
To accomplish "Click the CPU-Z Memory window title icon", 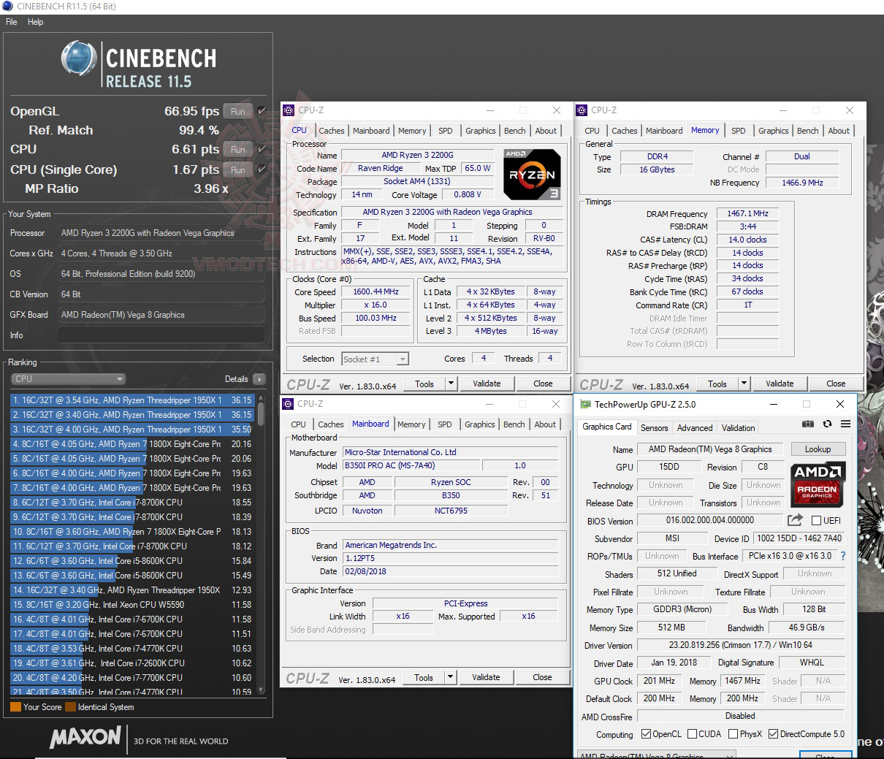I will click(582, 110).
